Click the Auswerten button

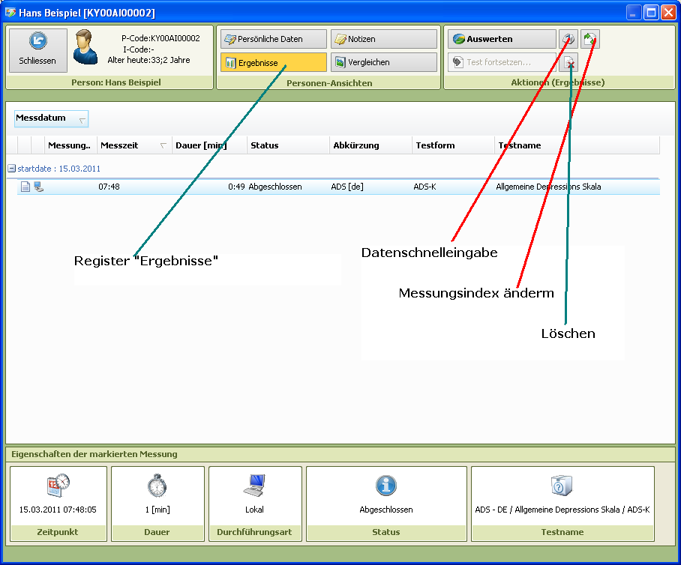click(x=502, y=39)
